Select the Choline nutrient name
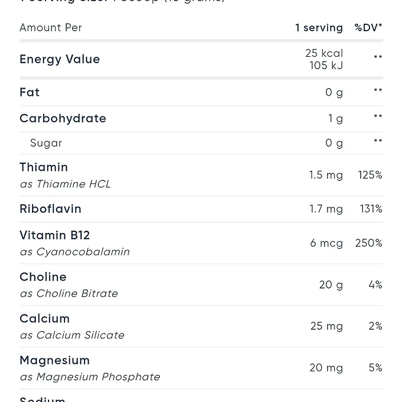The width and height of the screenshot is (402, 402). tap(43, 277)
